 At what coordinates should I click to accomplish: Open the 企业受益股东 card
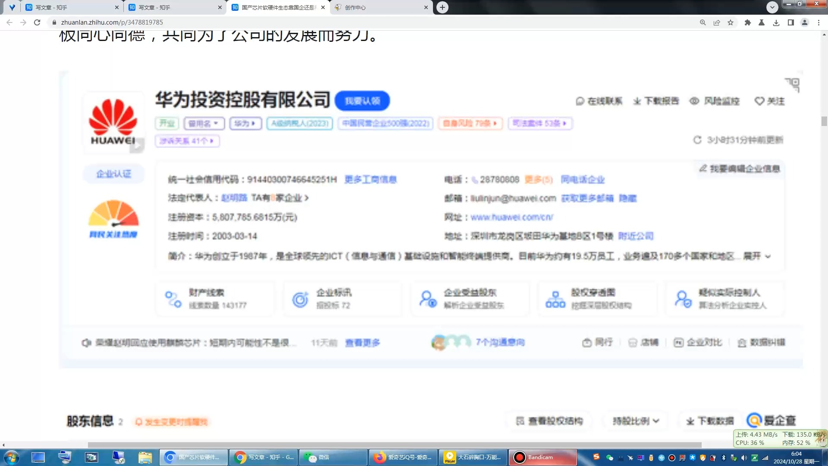470,299
